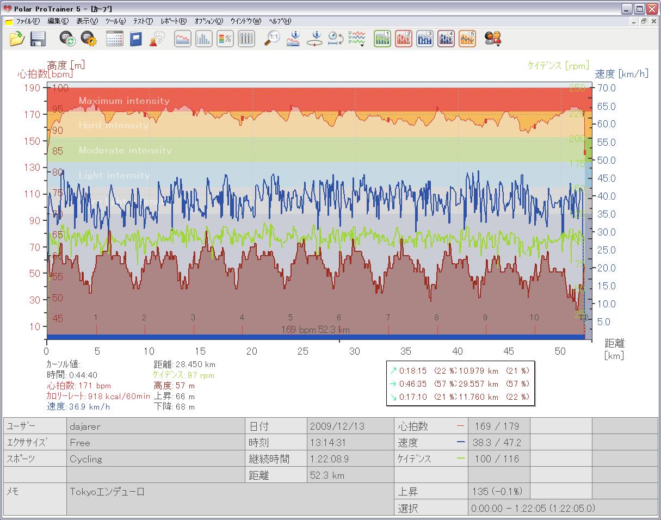This screenshot has width=661, height=520.
Task: Open the テスト(T) menu
Action: [143, 21]
